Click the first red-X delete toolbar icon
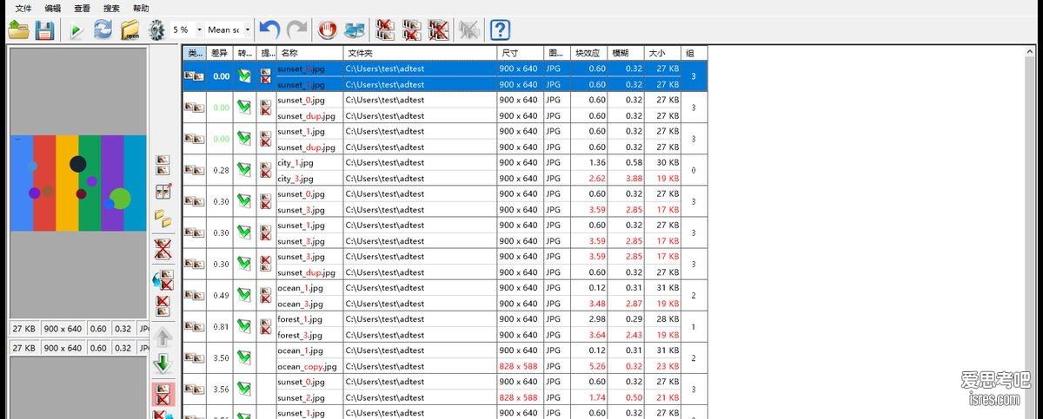Screen dimensions: 1043x419 coord(385,30)
